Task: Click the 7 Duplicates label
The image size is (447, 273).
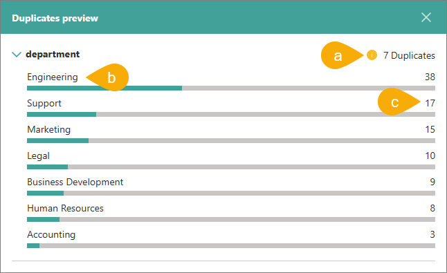Action: [x=409, y=55]
